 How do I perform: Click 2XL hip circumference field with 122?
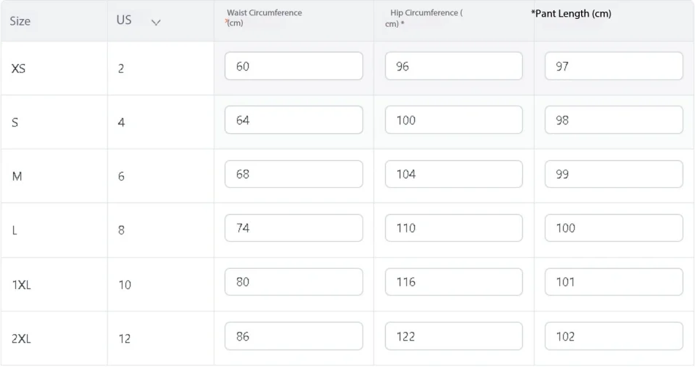coord(454,336)
